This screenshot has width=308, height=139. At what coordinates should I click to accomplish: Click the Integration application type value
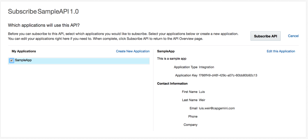tap(206, 67)
